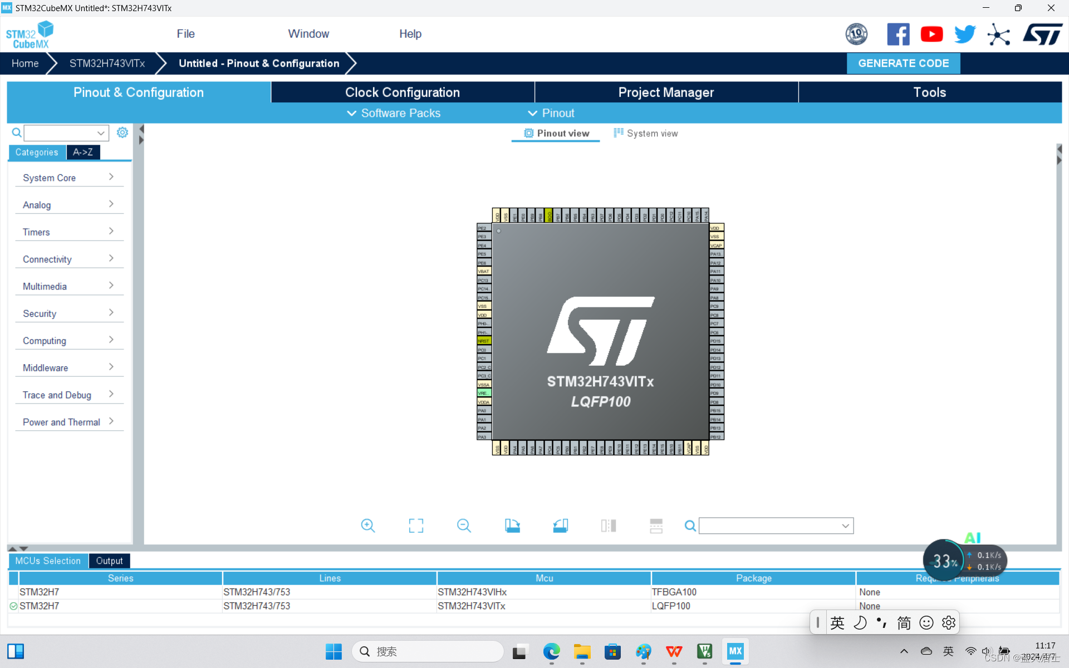The width and height of the screenshot is (1069, 668).
Task: Zoom out of the pinout view
Action: tap(464, 525)
